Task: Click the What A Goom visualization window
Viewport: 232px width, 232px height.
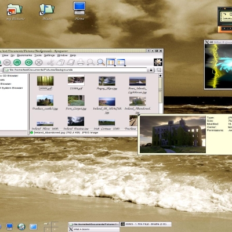Action: click(218, 65)
